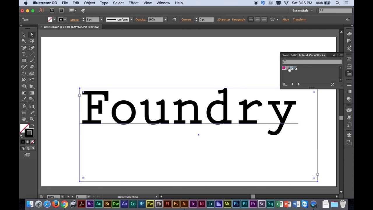The height and width of the screenshot is (210, 373).
Task: Open Uniform stroke profile dropdown
Action: (x=131, y=20)
